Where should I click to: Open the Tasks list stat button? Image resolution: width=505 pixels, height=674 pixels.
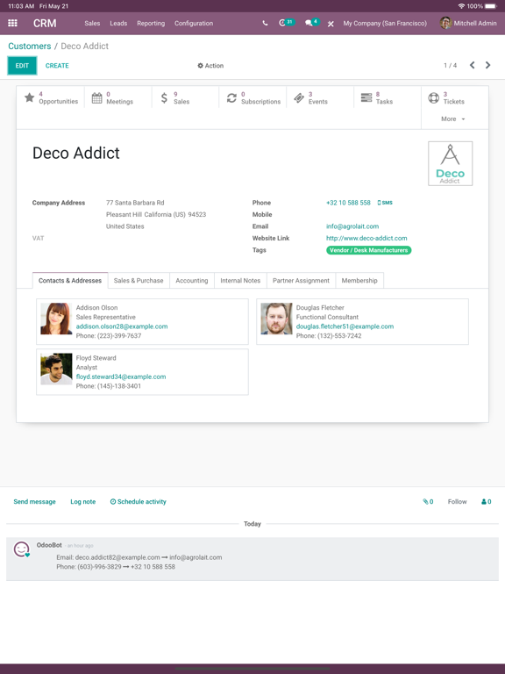[x=388, y=97]
